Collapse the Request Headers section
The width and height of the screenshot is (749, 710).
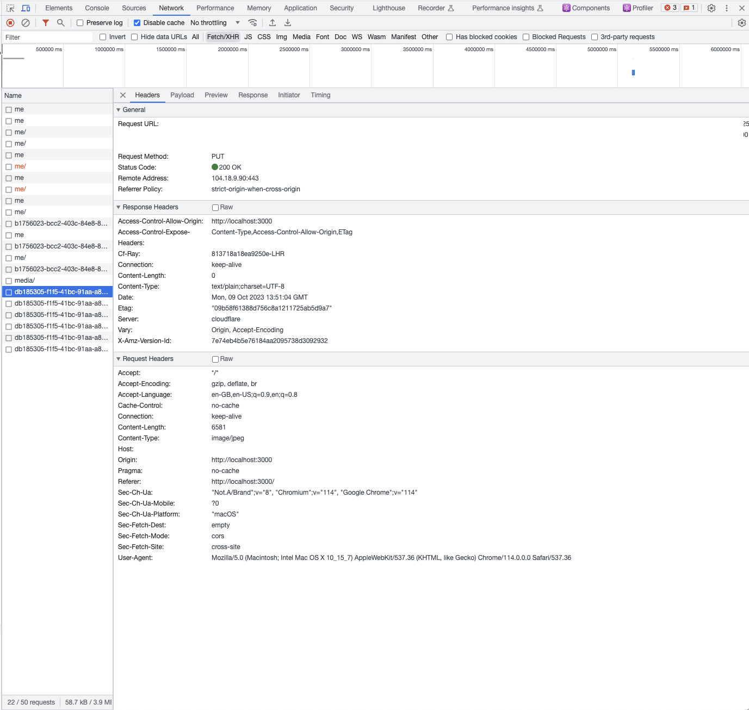click(x=119, y=359)
